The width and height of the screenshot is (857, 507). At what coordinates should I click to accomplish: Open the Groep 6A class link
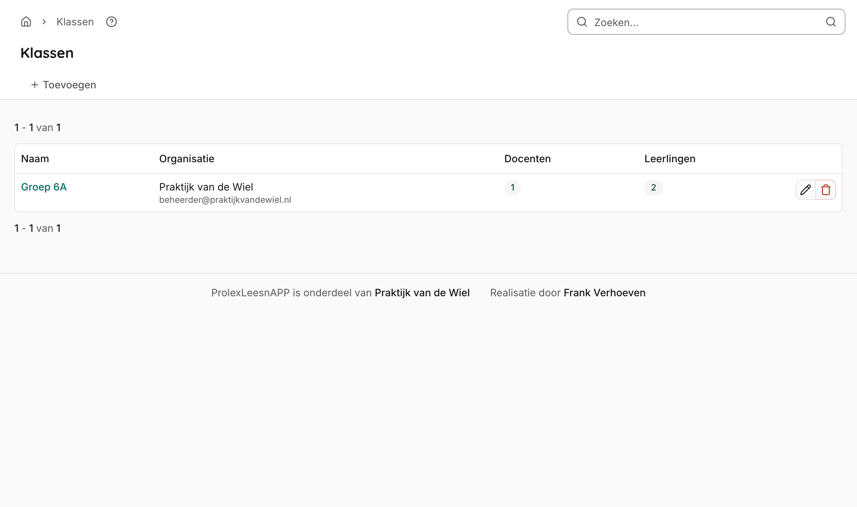point(44,187)
